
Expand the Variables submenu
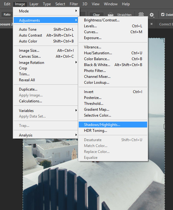(46, 111)
